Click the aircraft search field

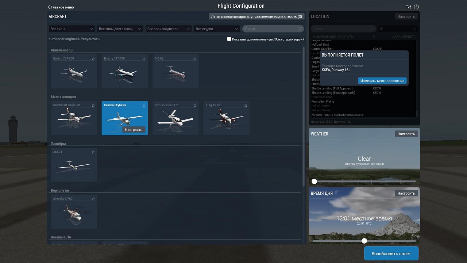click(270, 29)
